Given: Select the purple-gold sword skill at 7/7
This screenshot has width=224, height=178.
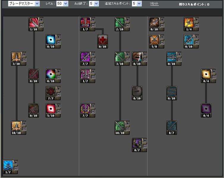Looking at the screenshot, I should [x=85, y=109].
